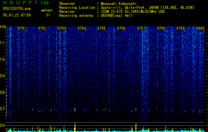Click the 0800 time marker
Screen dimensions: 208x132
click(x=200, y=28)
